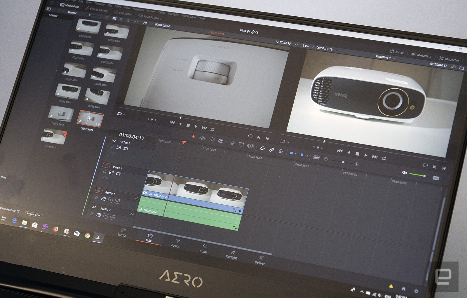Select the Blade edit mode tool
467x298 pixels.
(x=221, y=141)
